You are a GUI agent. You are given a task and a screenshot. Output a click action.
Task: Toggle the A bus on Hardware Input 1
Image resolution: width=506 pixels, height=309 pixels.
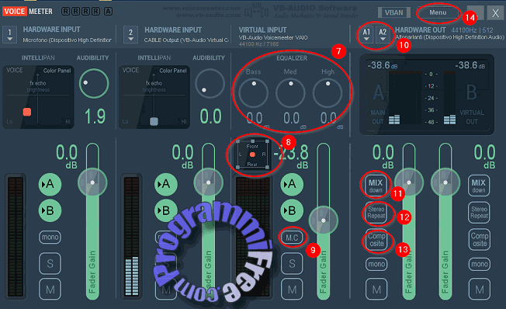(50, 184)
